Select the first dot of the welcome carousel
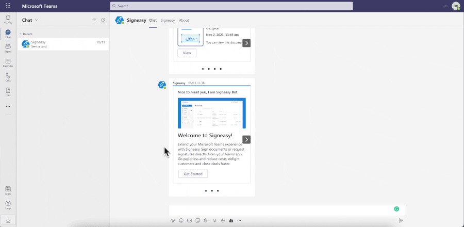The width and height of the screenshot is (464, 227). tap(206, 191)
